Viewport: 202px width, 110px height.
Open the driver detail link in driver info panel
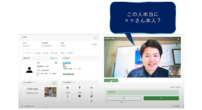(54, 58)
